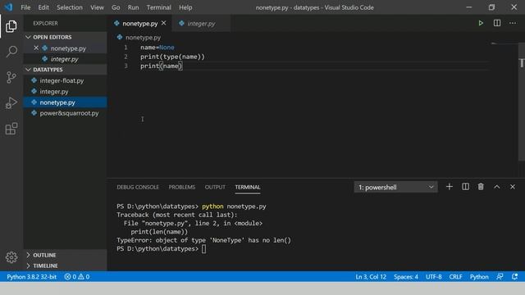This screenshot has width=525, height=295.
Task: Close the terminal panel
Action: point(513,187)
